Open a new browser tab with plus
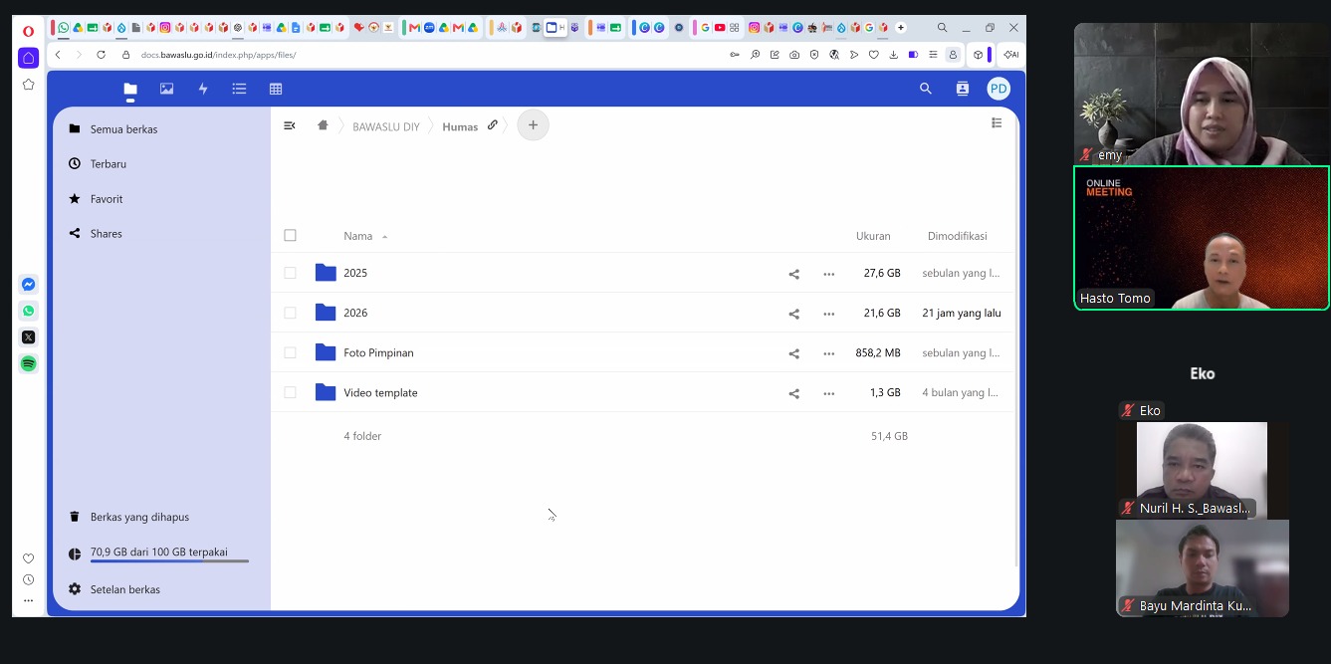Image resolution: width=1331 pixels, height=664 pixels. [901, 28]
